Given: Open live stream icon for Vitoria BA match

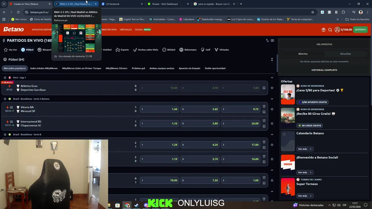Looking at the screenshot, I should tap(11, 107).
